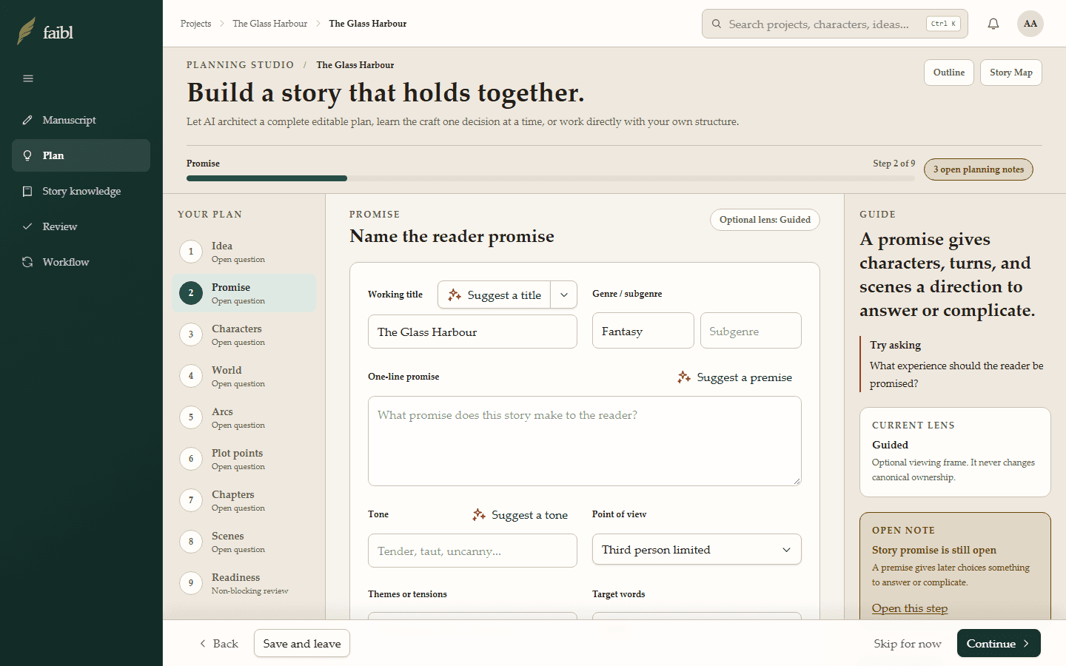This screenshot has width=1066, height=666.
Task: Open the Workflow section
Action: pos(81,262)
